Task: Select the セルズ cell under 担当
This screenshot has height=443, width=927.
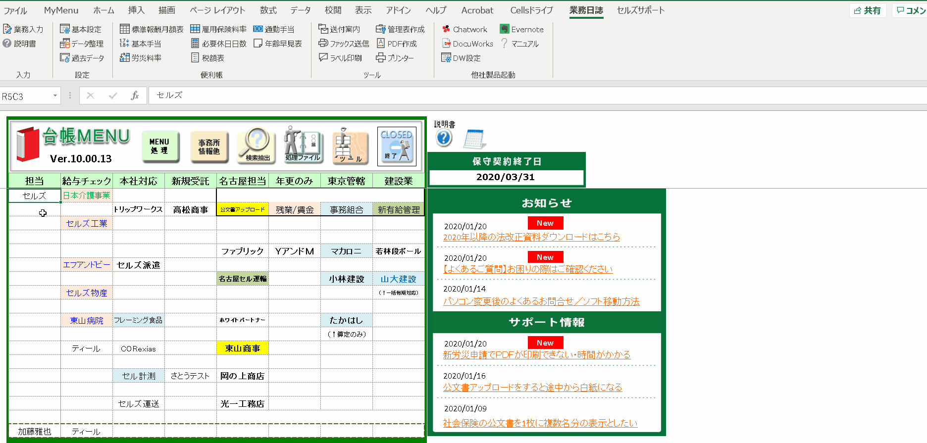Action: point(35,196)
